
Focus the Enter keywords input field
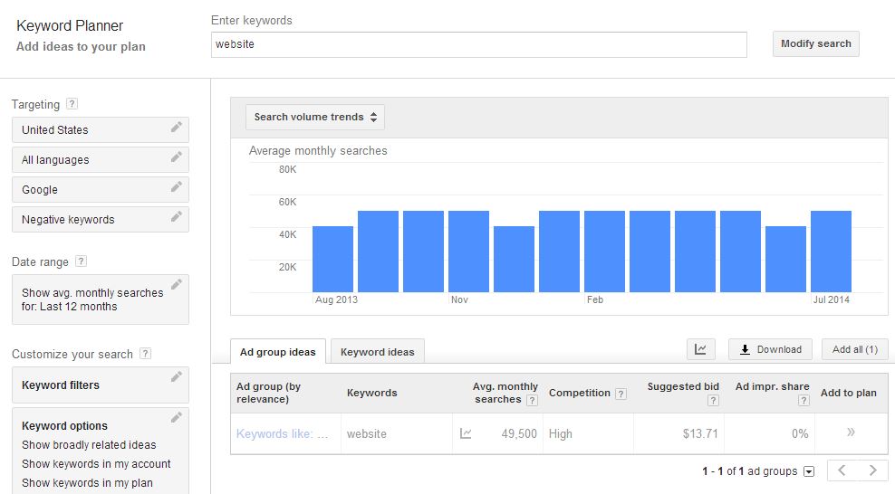(479, 44)
